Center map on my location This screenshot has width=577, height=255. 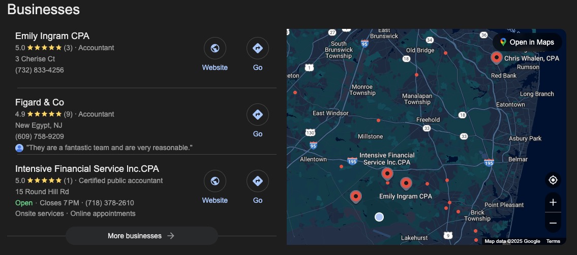(553, 180)
